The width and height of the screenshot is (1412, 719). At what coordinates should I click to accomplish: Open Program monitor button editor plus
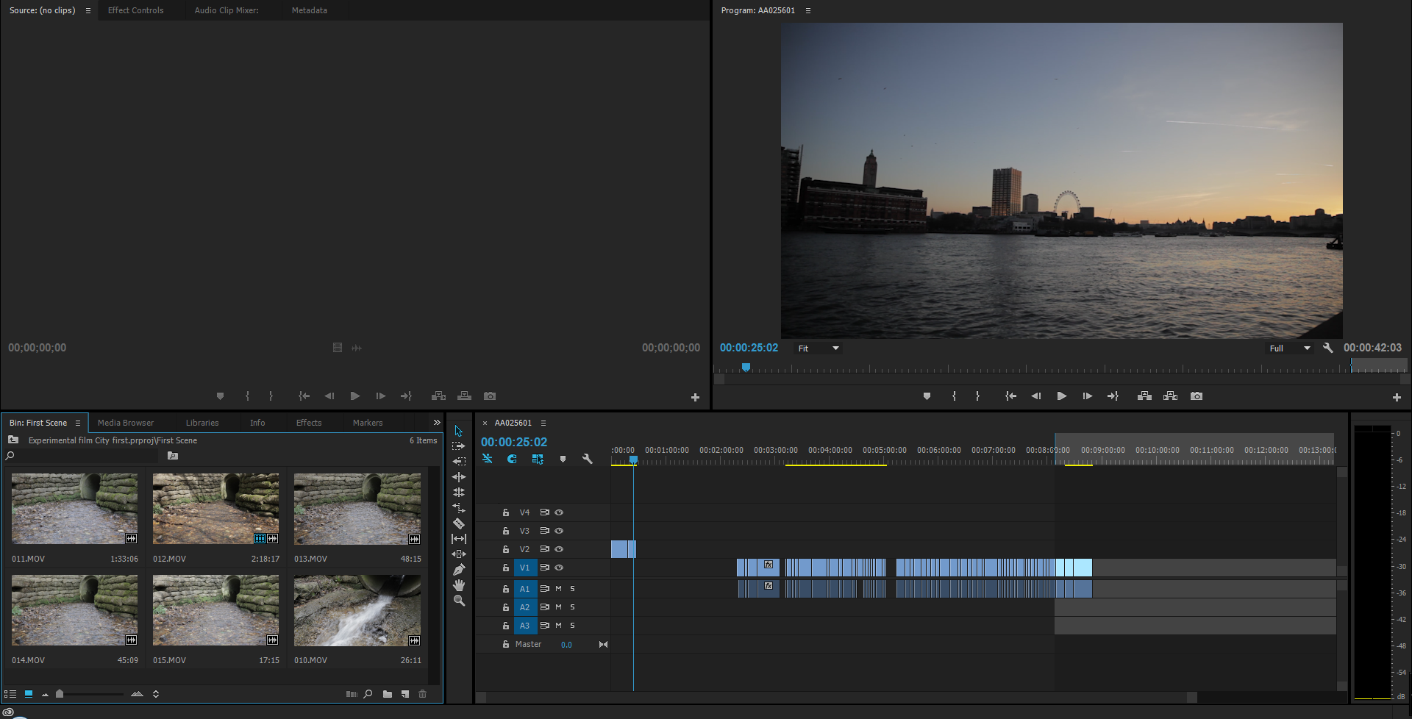1397,397
